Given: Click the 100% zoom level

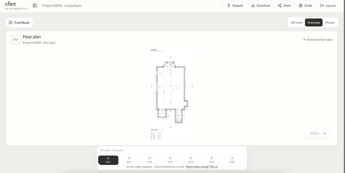Looking at the screenshot, I should coord(314,134).
